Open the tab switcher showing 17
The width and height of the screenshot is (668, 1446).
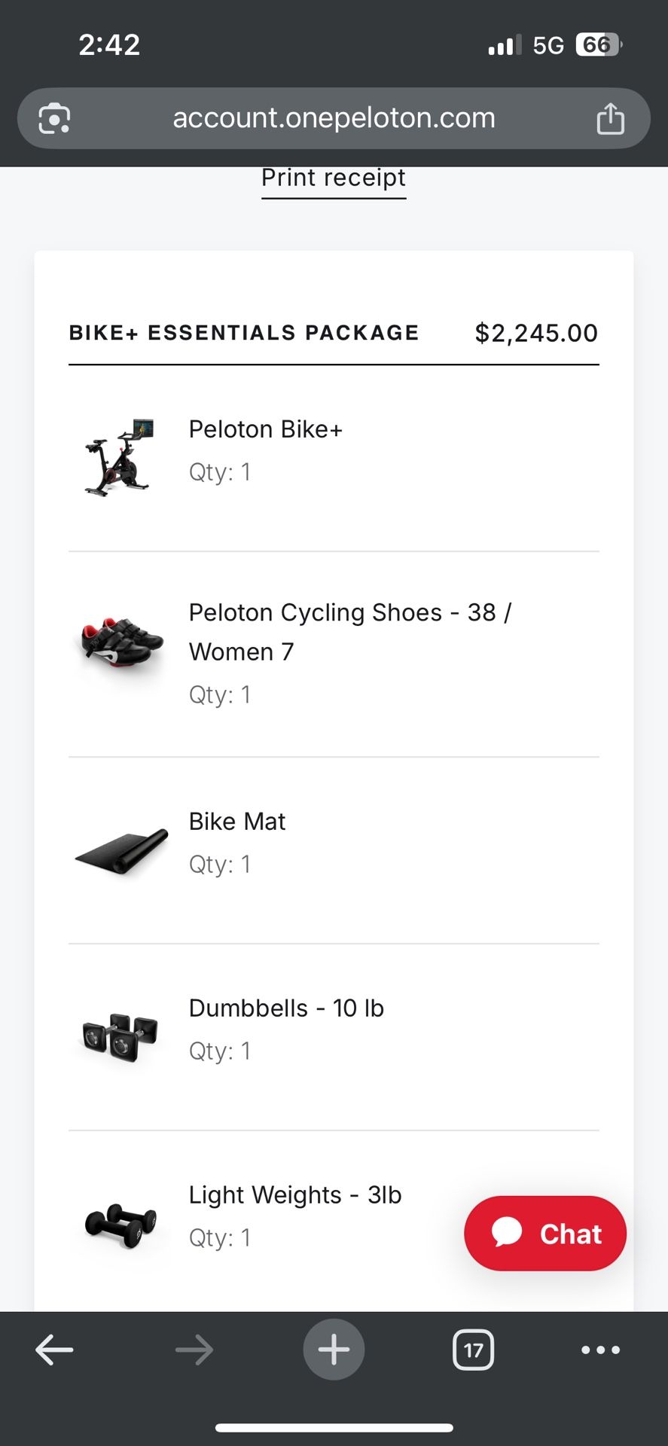pyautogui.click(x=473, y=1350)
